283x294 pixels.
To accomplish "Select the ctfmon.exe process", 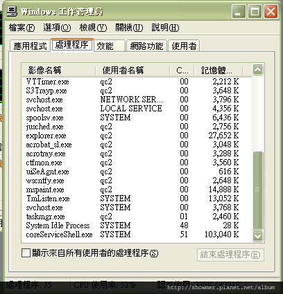I will (137, 163).
